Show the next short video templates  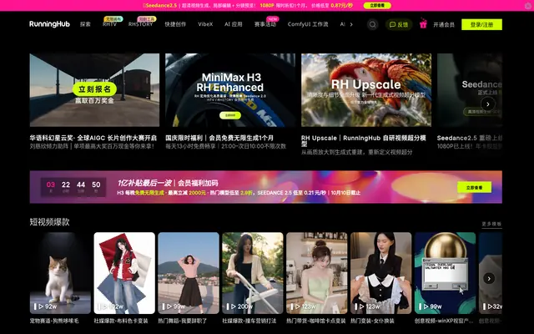tap(489, 278)
